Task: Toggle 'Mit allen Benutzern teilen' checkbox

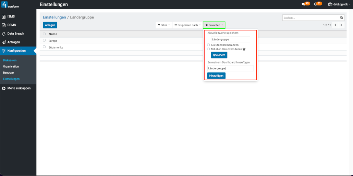Action: pyautogui.click(x=209, y=49)
